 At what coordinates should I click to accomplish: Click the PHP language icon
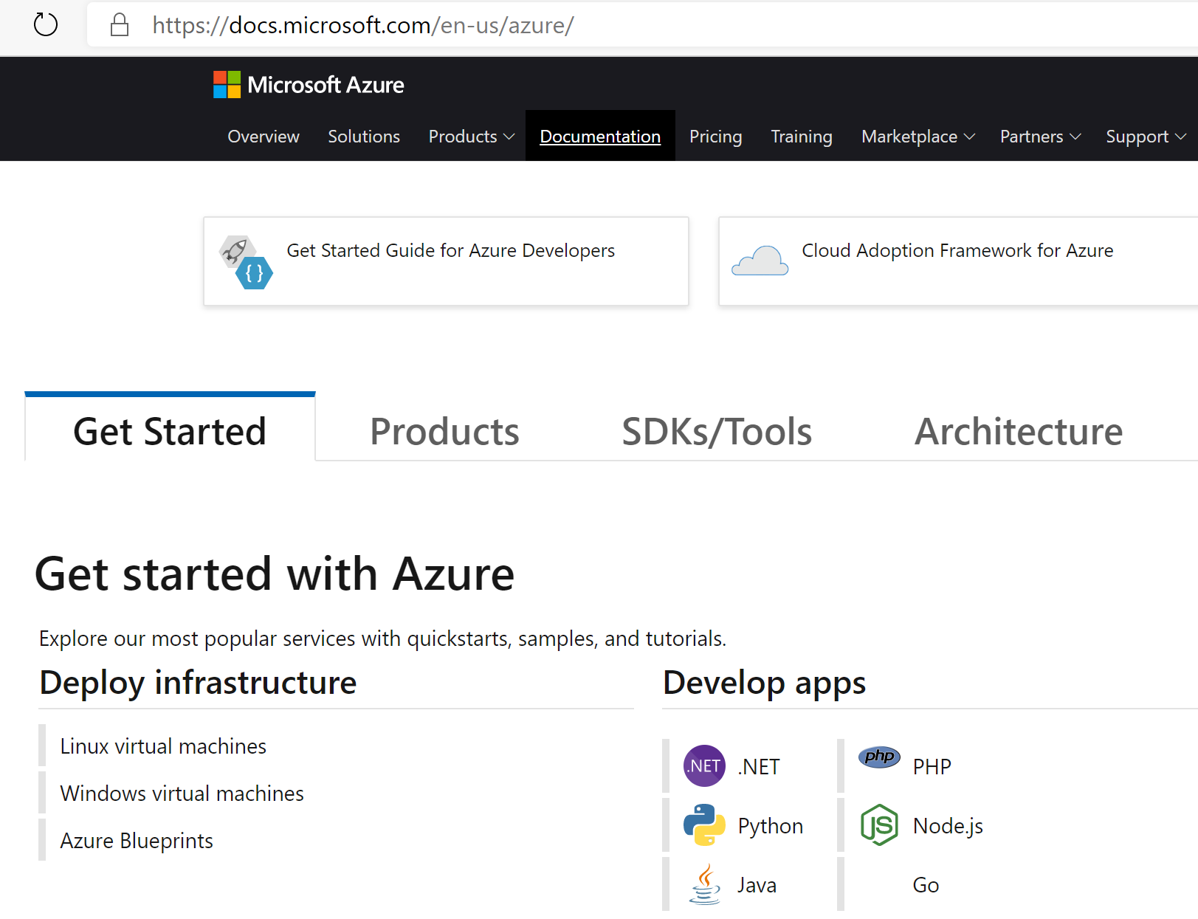(878, 757)
